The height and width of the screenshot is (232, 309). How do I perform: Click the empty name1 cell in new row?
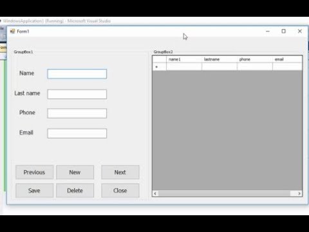coord(184,66)
